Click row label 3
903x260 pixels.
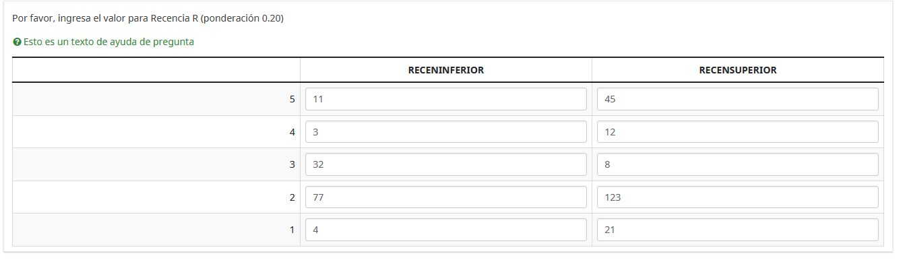292,164
